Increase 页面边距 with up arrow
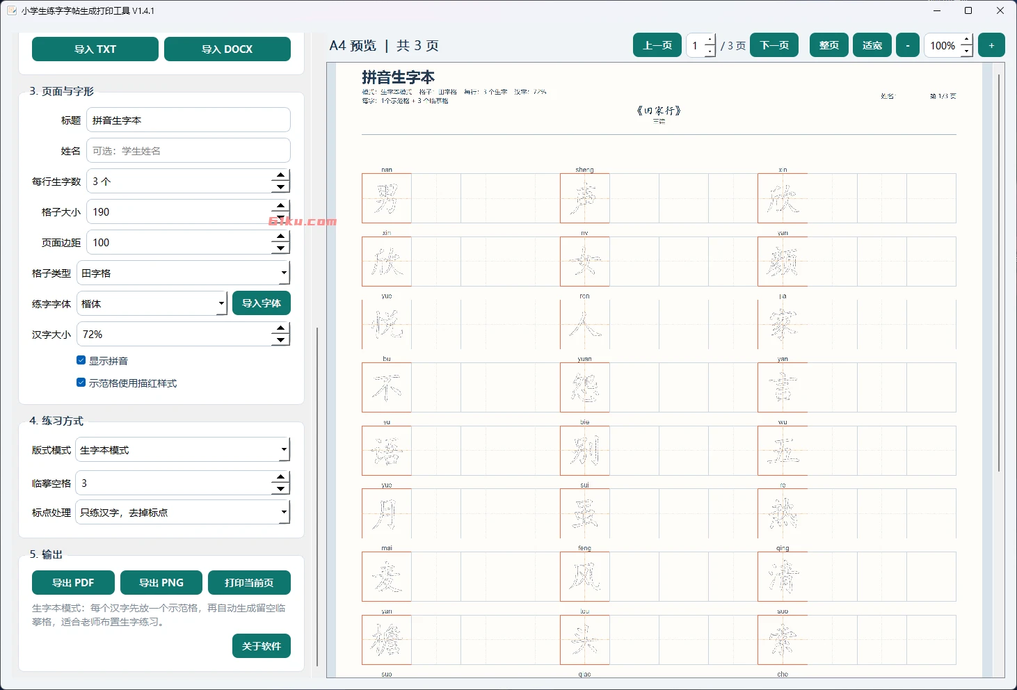The image size is (1017, 690). (280, 236)
